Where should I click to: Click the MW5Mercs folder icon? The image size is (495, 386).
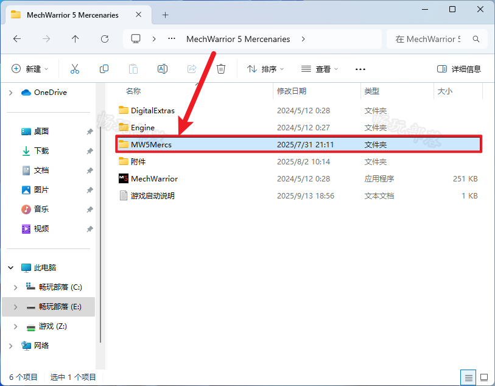click(124, 144)
